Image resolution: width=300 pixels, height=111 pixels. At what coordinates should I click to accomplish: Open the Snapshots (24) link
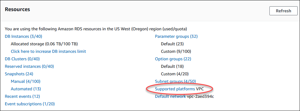coord(19,74)
